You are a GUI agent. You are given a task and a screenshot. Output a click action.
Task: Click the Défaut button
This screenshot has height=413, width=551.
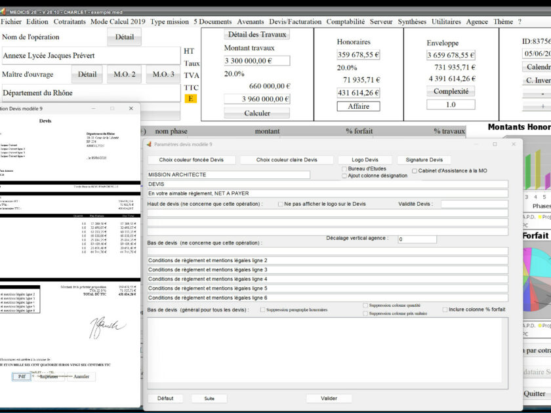[x=165, y=399]
